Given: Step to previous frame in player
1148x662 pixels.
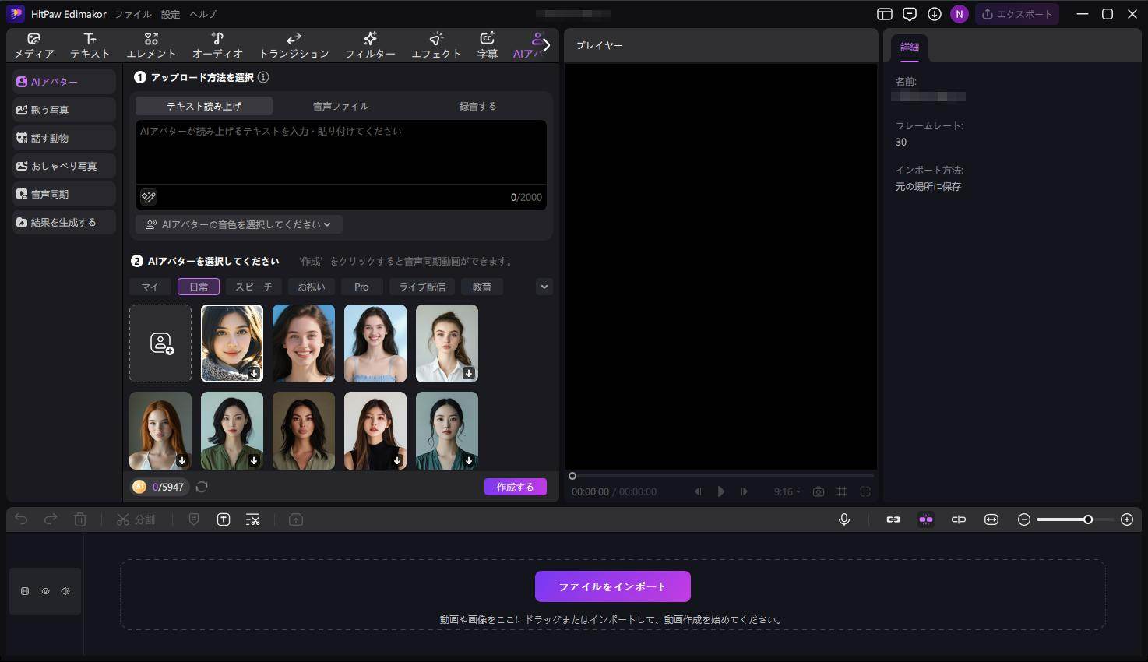Looking at the screenshot, I should [698, 491].
